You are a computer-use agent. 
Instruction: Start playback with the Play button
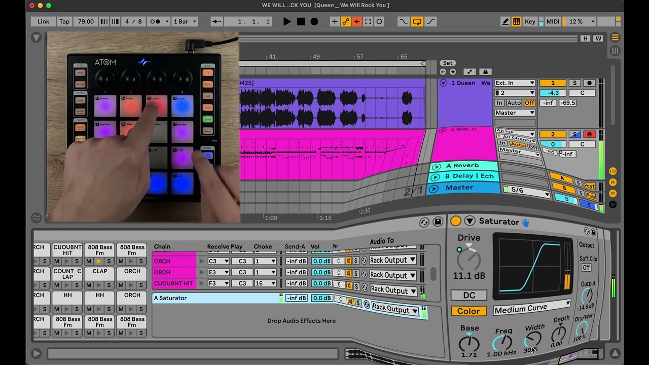click(287, 21)
